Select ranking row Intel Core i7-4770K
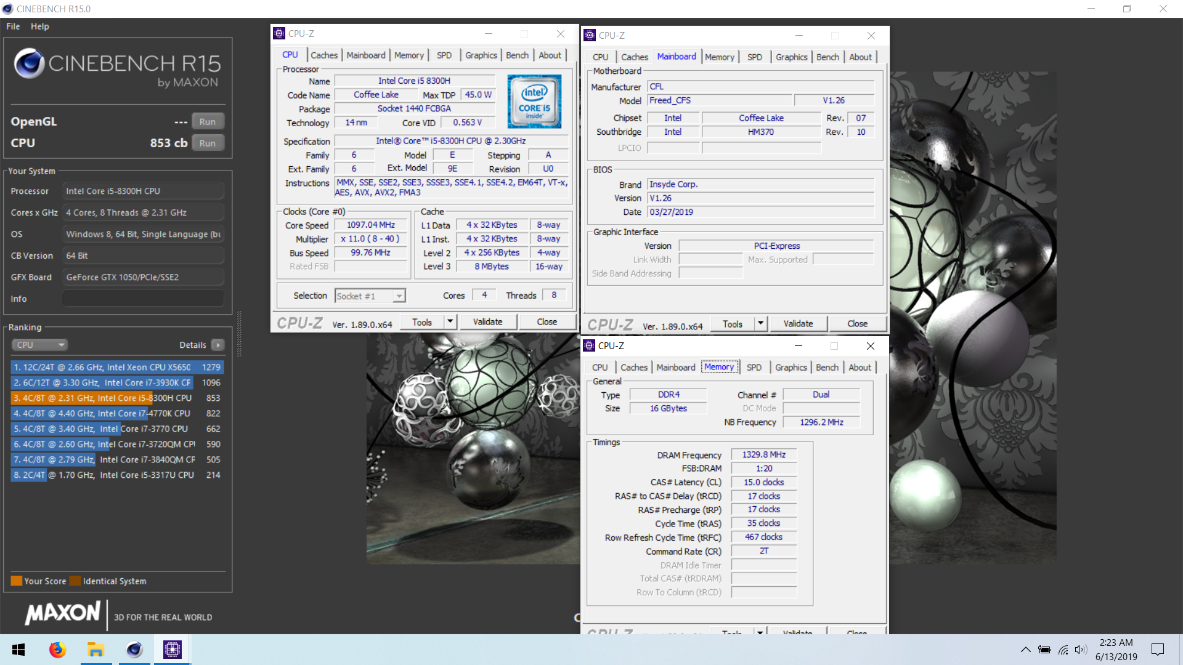Viewport: 1183px width, 665px height. [117, 413]
